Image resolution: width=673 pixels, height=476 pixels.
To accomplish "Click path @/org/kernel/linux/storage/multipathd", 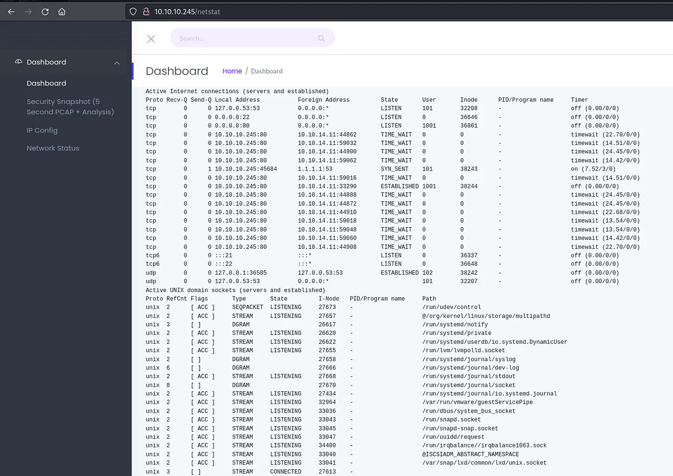I will tap(486, 316).
